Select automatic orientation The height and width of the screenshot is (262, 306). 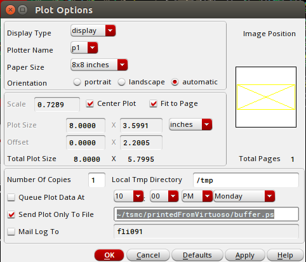coord(175,82)
